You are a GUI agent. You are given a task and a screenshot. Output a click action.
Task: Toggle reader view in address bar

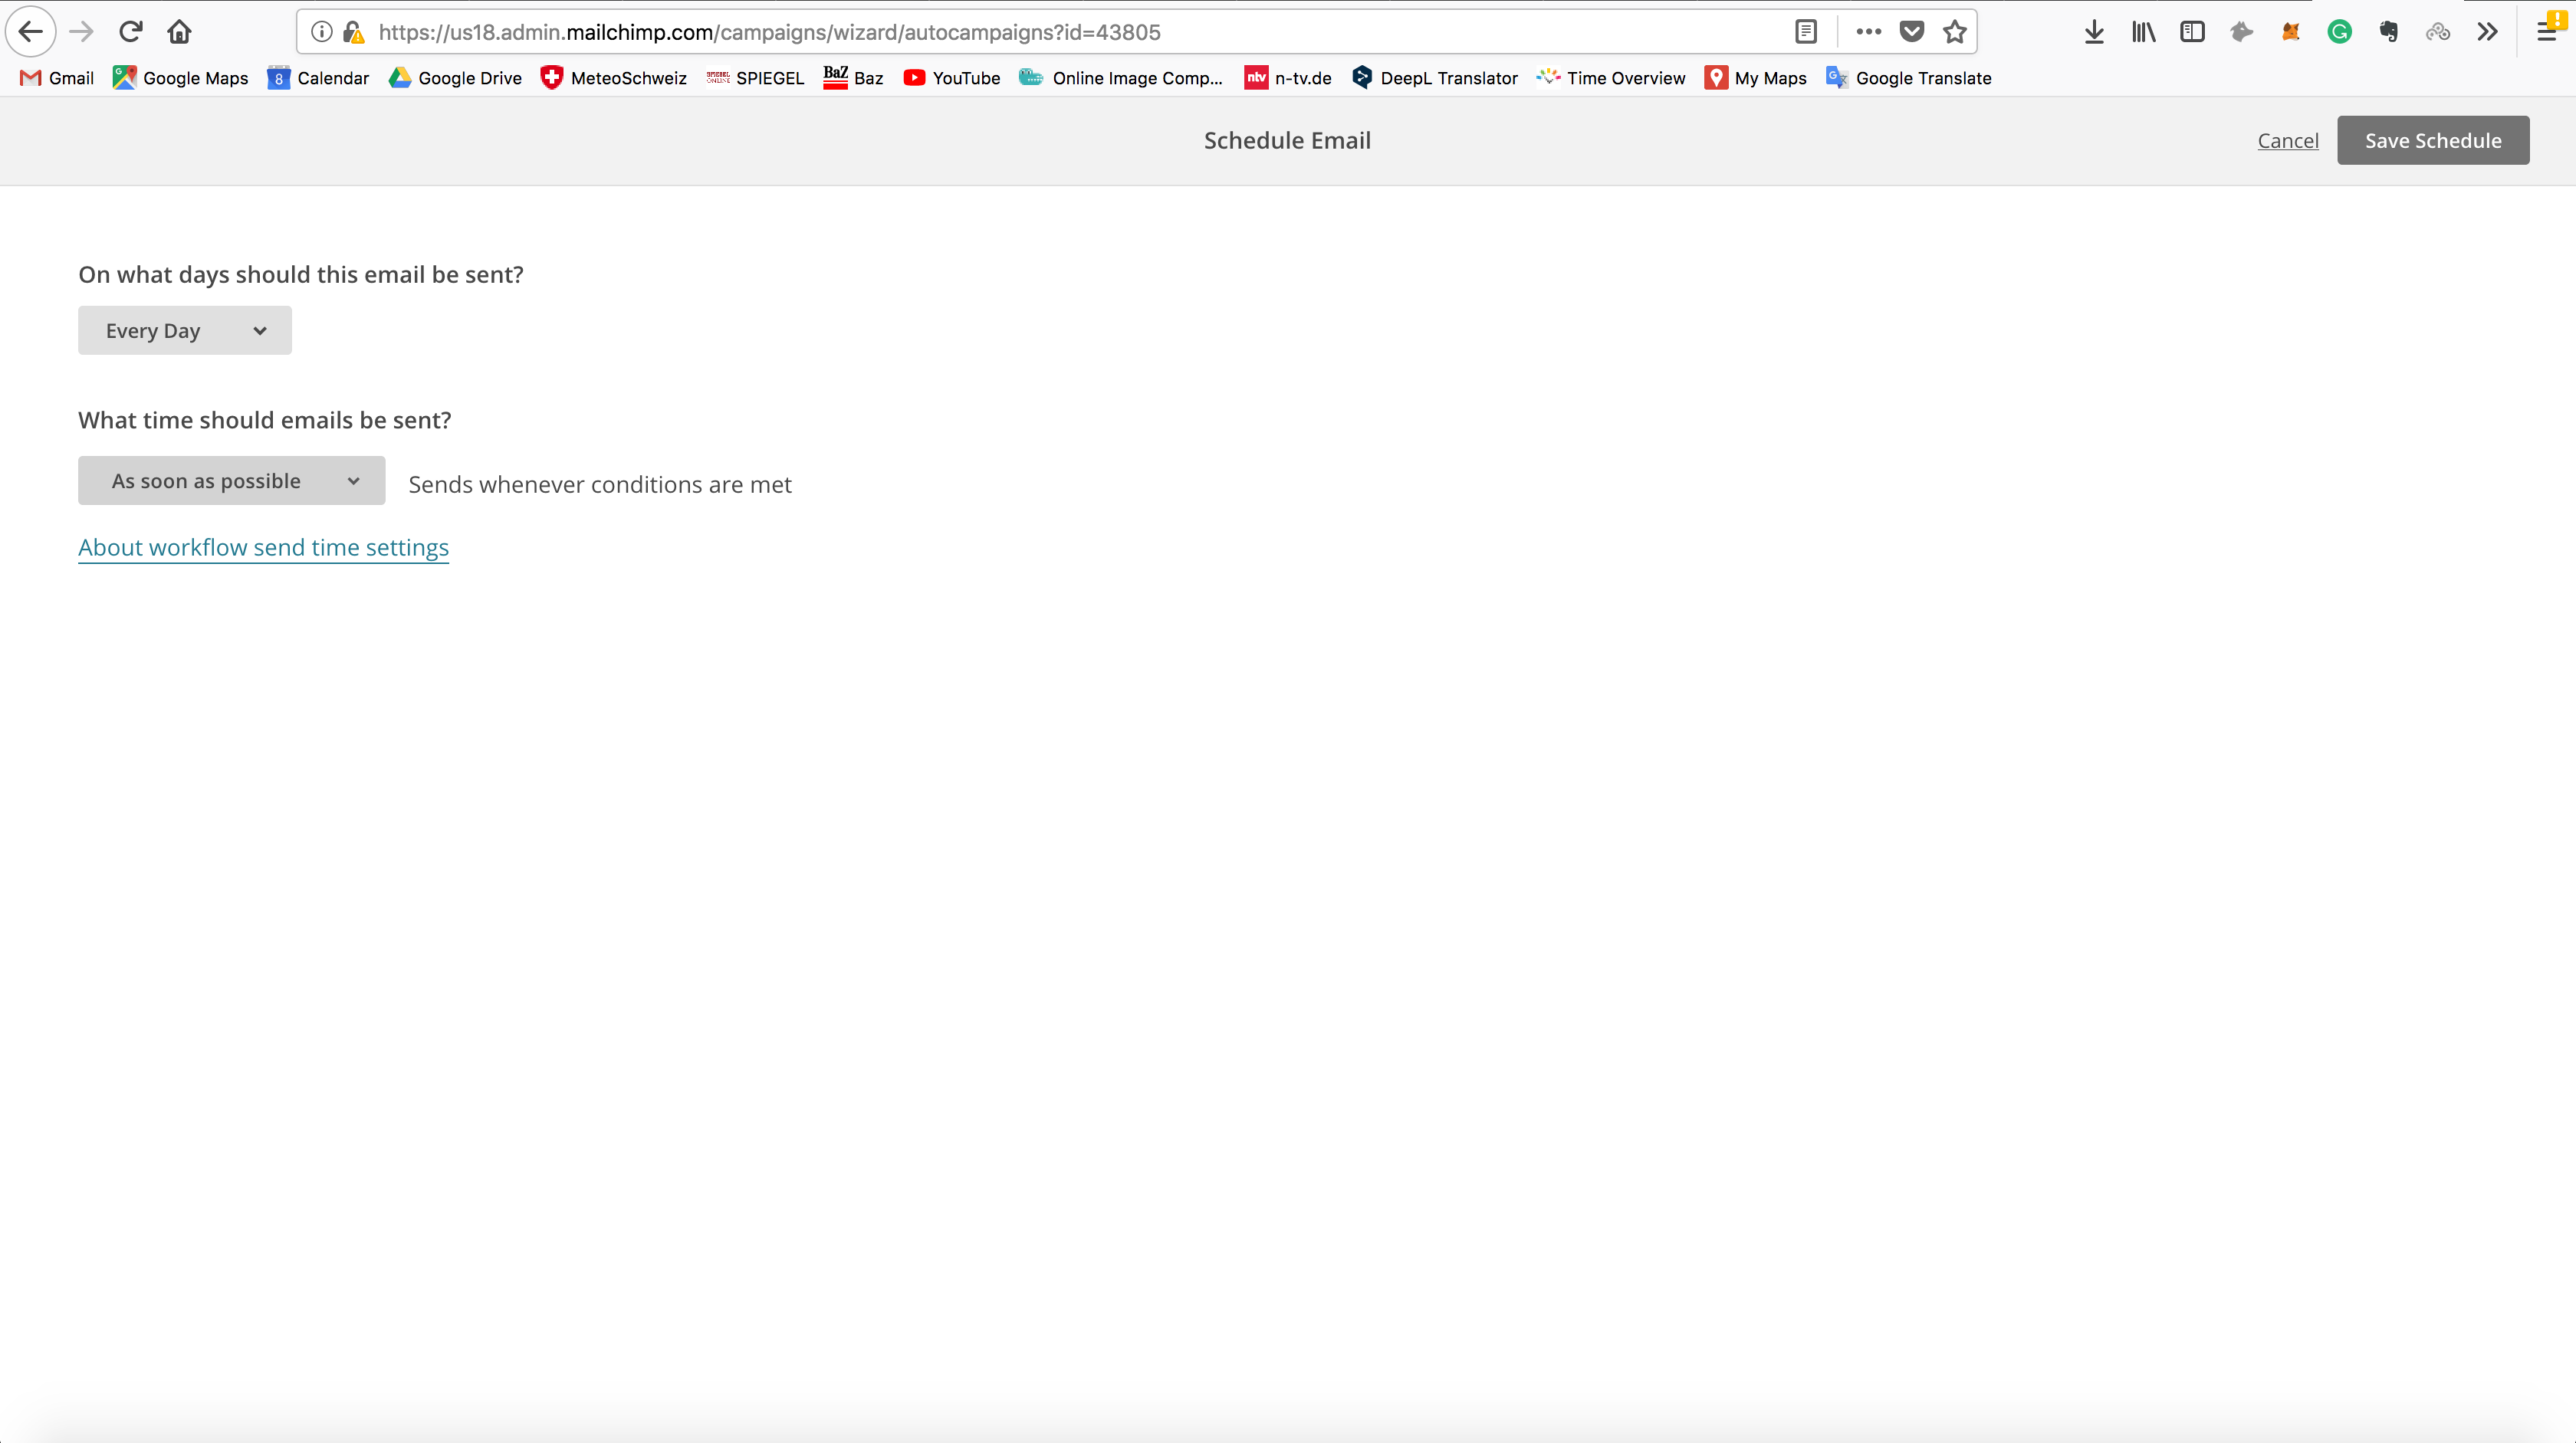pos(1805,32)
